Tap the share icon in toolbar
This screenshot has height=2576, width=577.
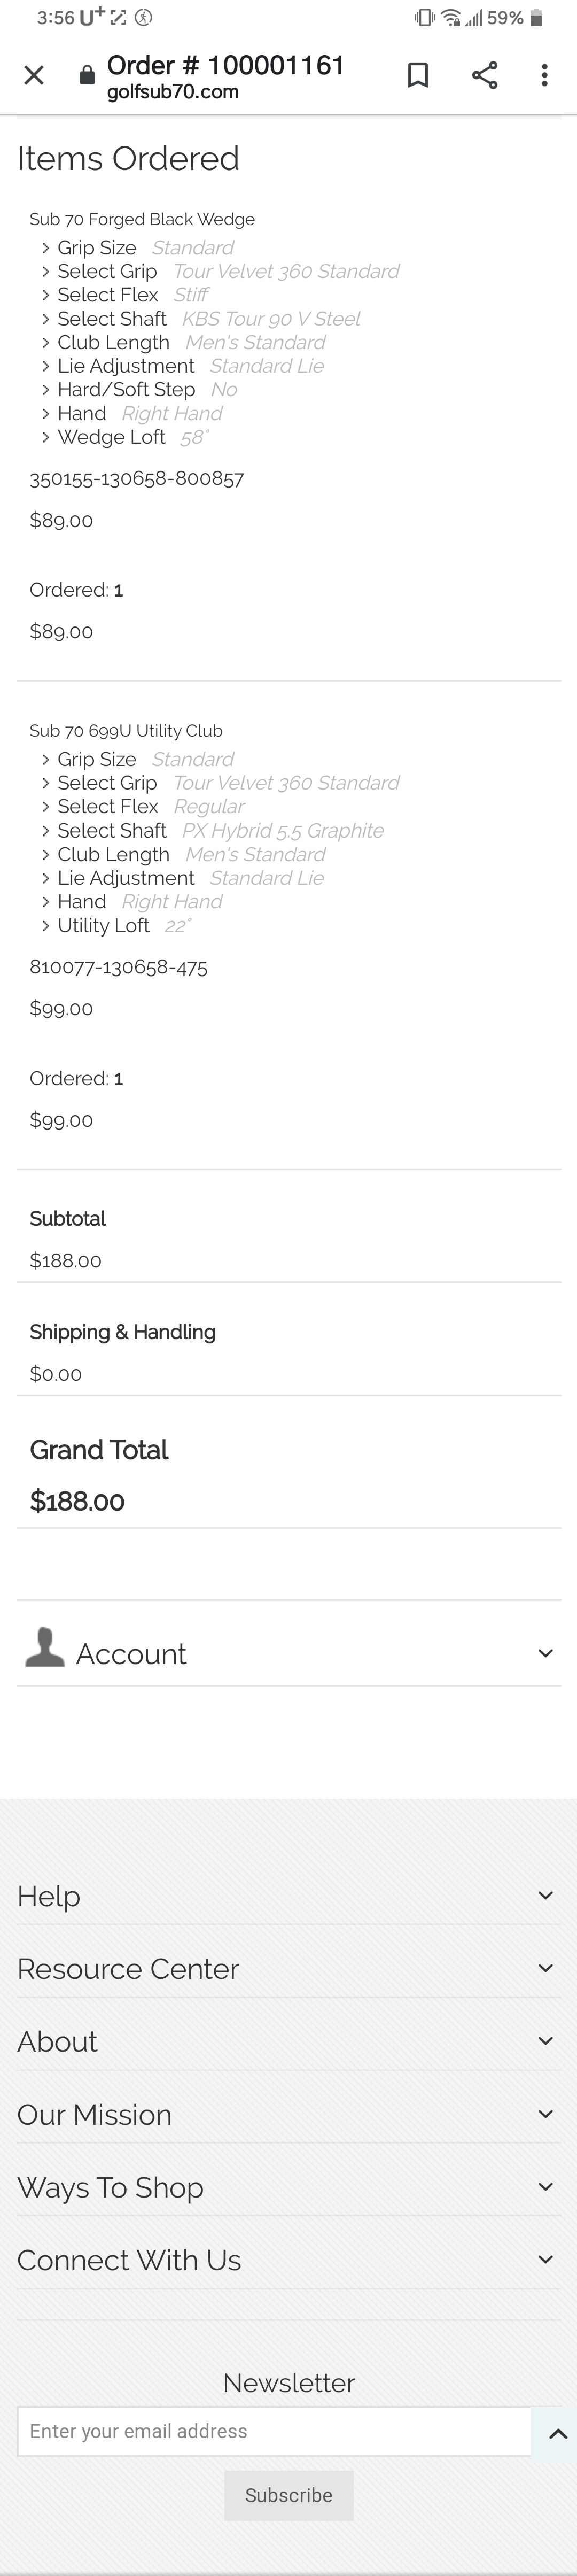[485, 75]
